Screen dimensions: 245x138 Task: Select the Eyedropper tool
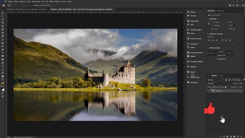[x=3, y=33]
